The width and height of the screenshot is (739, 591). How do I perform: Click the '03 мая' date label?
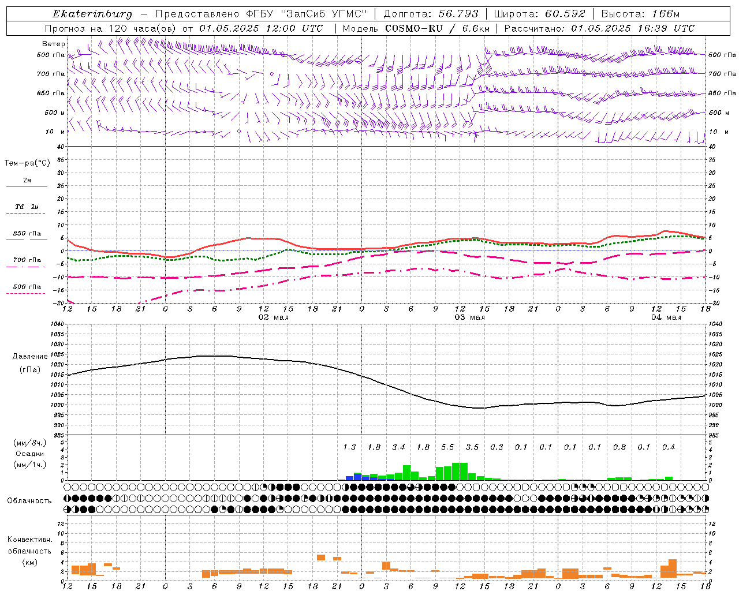click(469, 317)
